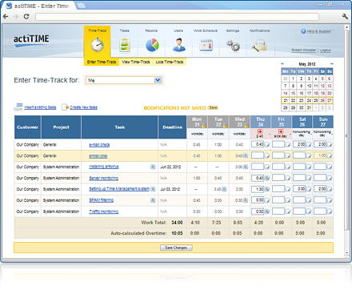
Task: Open the Settings gears section
Action: pyautogui.click(x=233, y=42)
